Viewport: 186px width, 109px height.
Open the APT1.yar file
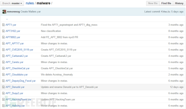point(11,25)
